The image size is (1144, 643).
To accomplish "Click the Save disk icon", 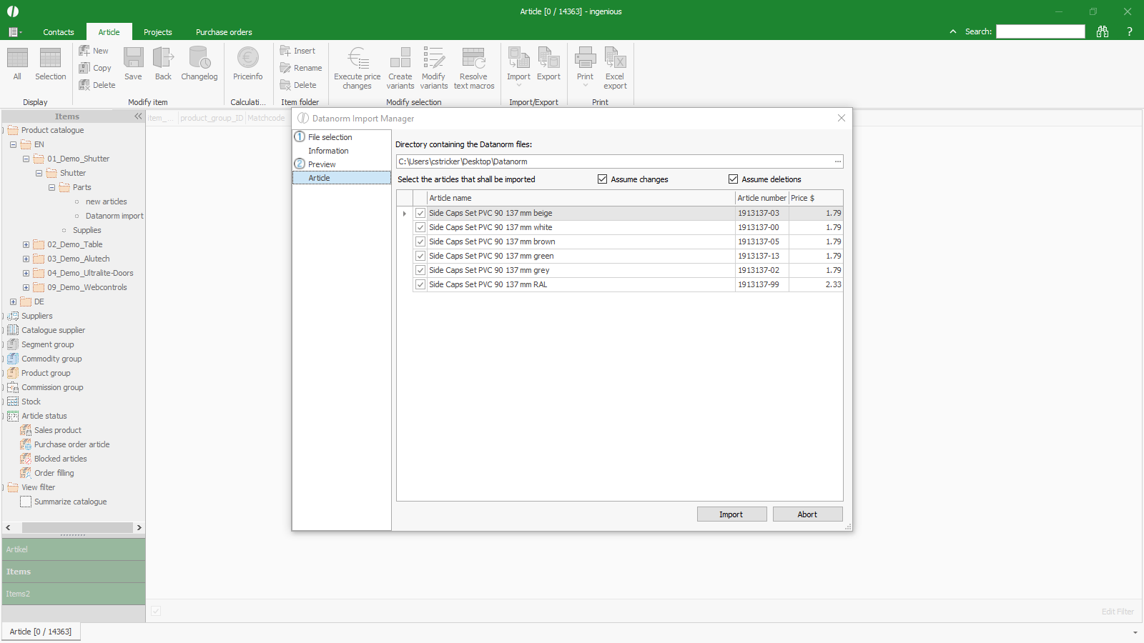I will click(133, 59).
